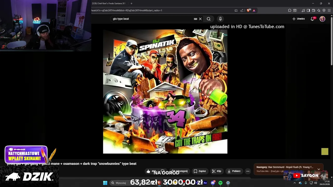The width and height of the screenshot is (333, 187).
Task: Click the Klip scissors button
Action: click(x=216, y=171)
